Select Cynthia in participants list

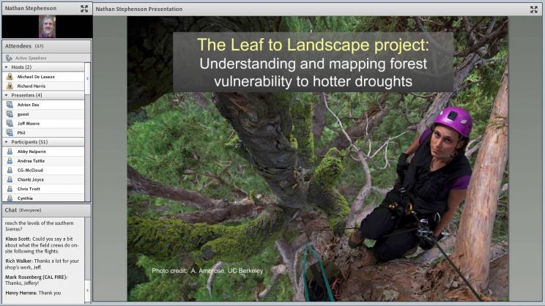tap(43, 198)
